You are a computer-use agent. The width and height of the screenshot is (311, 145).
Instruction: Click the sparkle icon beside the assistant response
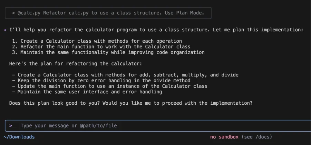5,30
